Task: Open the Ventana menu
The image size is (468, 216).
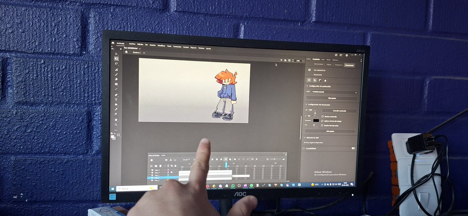Action: click(201, 48)
